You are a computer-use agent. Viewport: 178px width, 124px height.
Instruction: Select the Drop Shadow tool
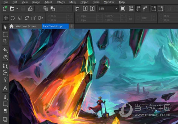coord(5,119)
